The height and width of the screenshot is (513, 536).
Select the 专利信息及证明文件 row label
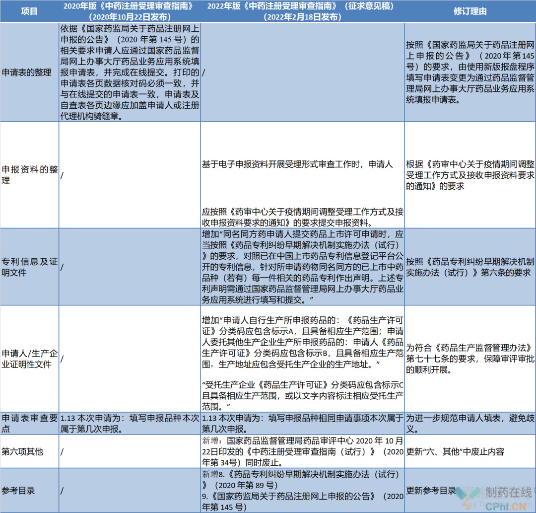tap(29, 265)
